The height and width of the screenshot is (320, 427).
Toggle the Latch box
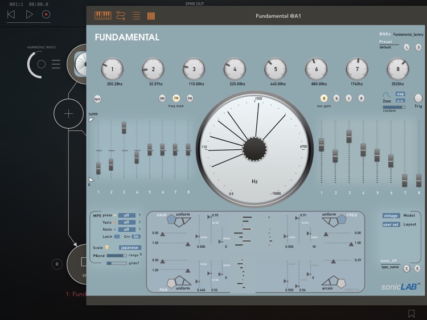click(x=117, y=236)
